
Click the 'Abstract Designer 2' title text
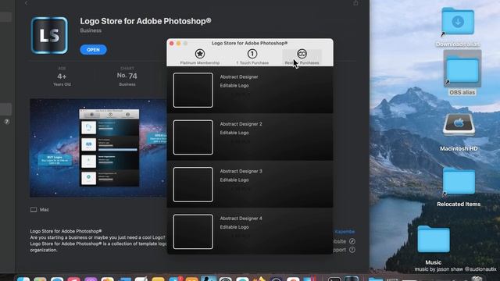click(241, 124)
